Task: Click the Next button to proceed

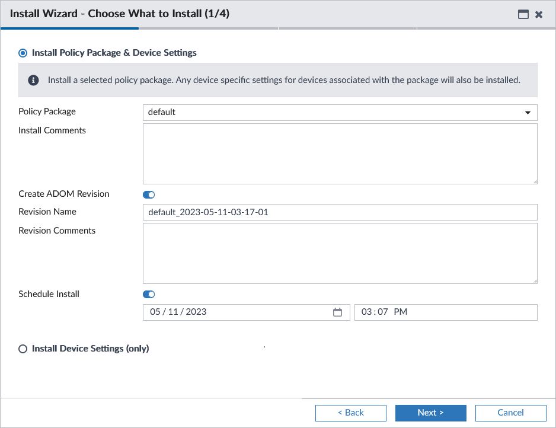Action: point(430,413)
